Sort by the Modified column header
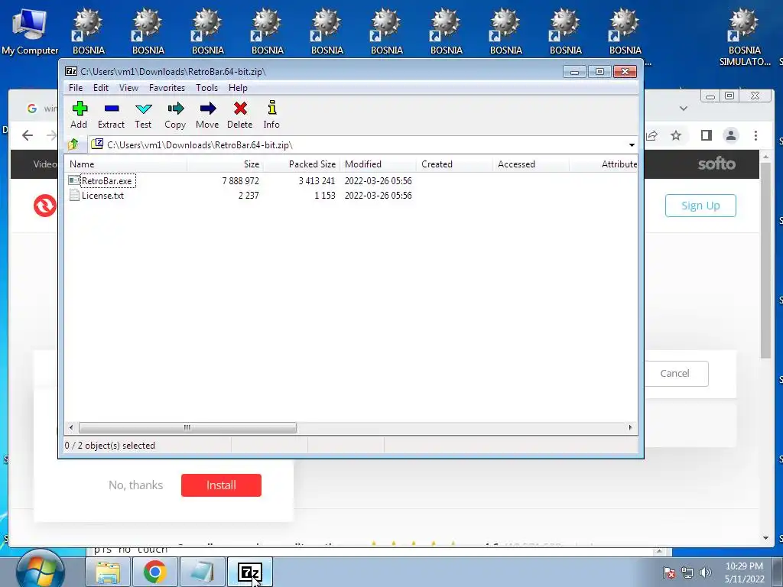This screenshot has height=587, width=783. tap(378, 164)
